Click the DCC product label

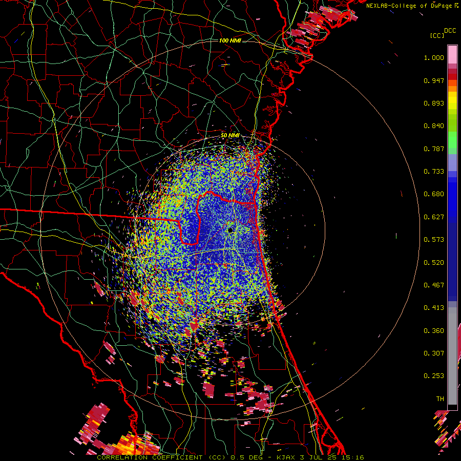pos(450,31)
